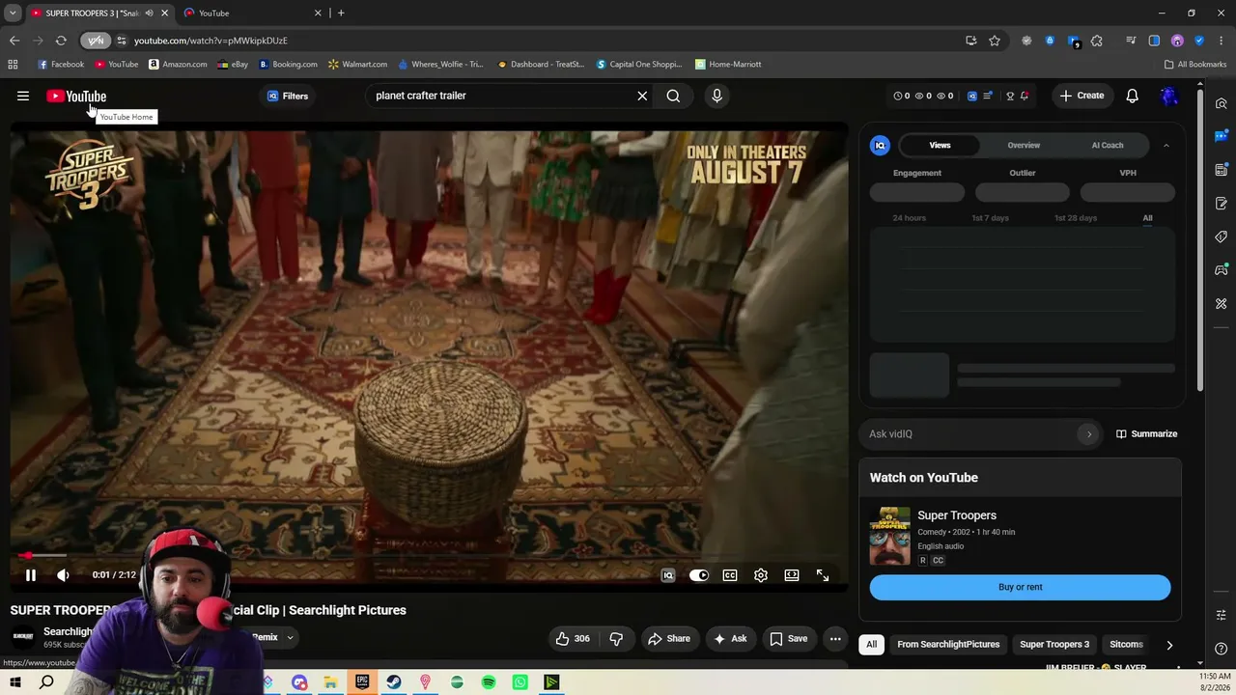The image size is (1236, 695).
Task: Mute the video volume
Action: pos(63,575)
